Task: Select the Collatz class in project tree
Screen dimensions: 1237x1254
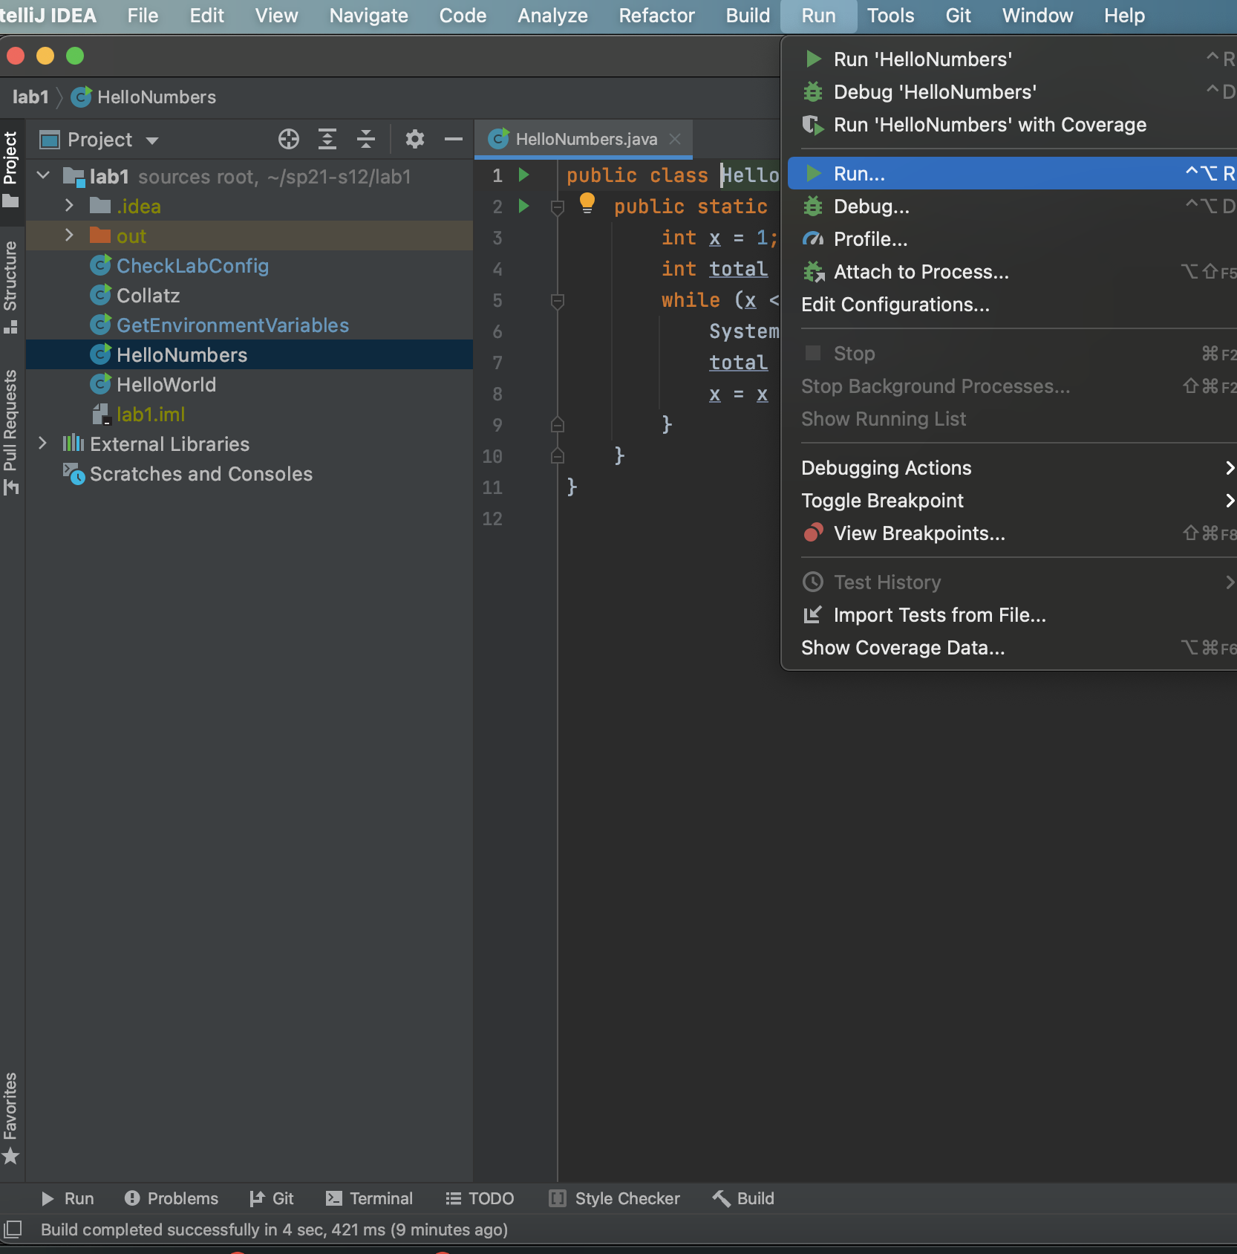Action: click(x=148, y=296)
